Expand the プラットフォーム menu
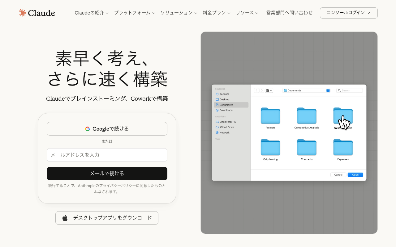The image size is (396, 247). (135, 13)
